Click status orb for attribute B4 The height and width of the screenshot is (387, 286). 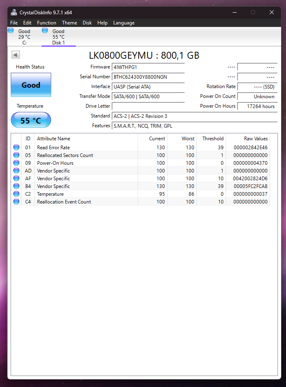click(16, 186)
